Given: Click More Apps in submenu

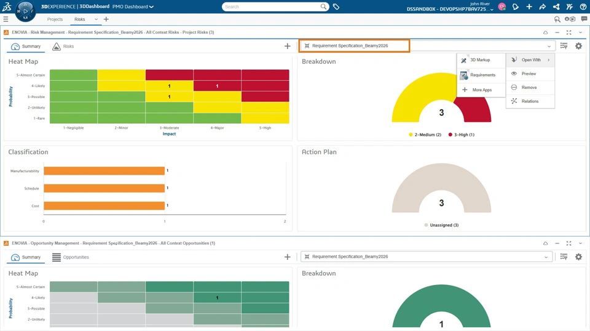Looking at the screenshot, I should 481,90.
